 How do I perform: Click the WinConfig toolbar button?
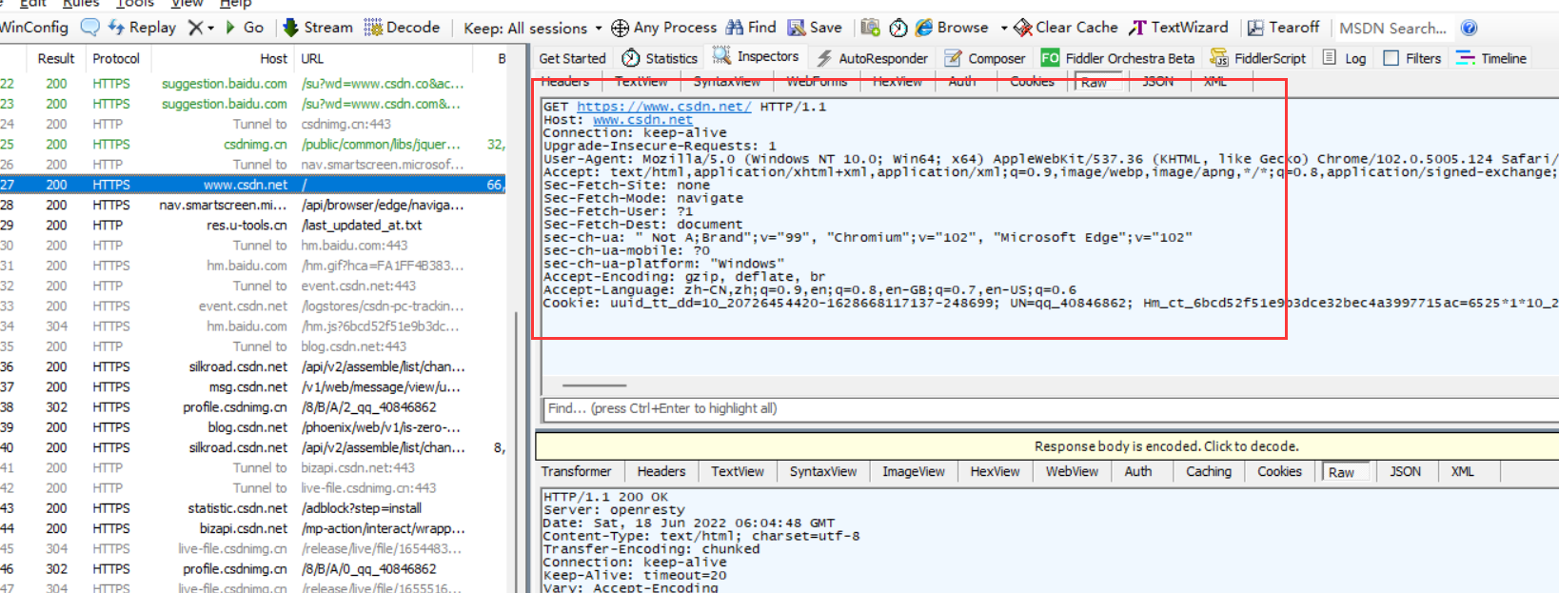pos(33,28)
